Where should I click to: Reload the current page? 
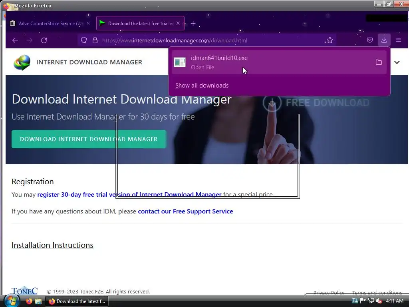(x=44, y=40)
